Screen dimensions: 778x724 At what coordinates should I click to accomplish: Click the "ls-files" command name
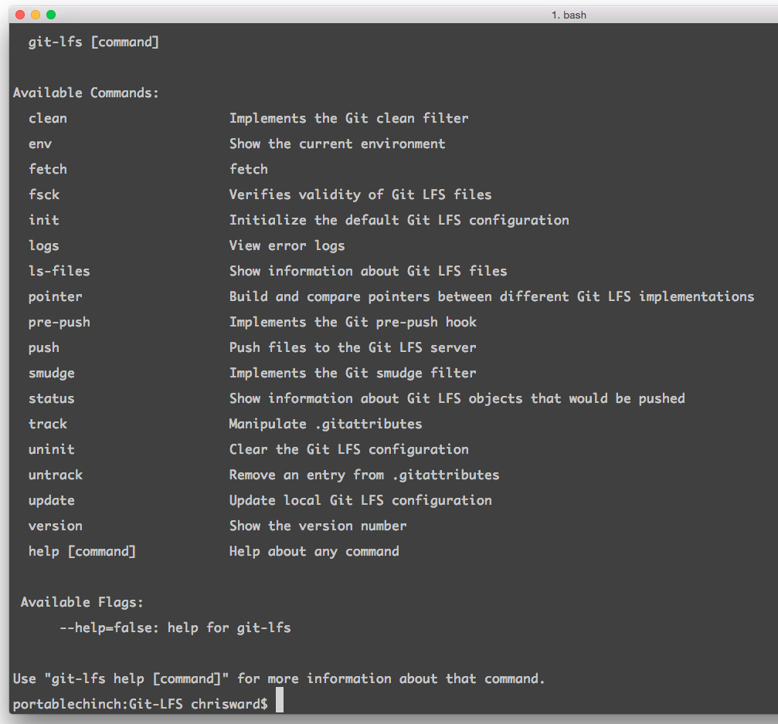point(59,271)
